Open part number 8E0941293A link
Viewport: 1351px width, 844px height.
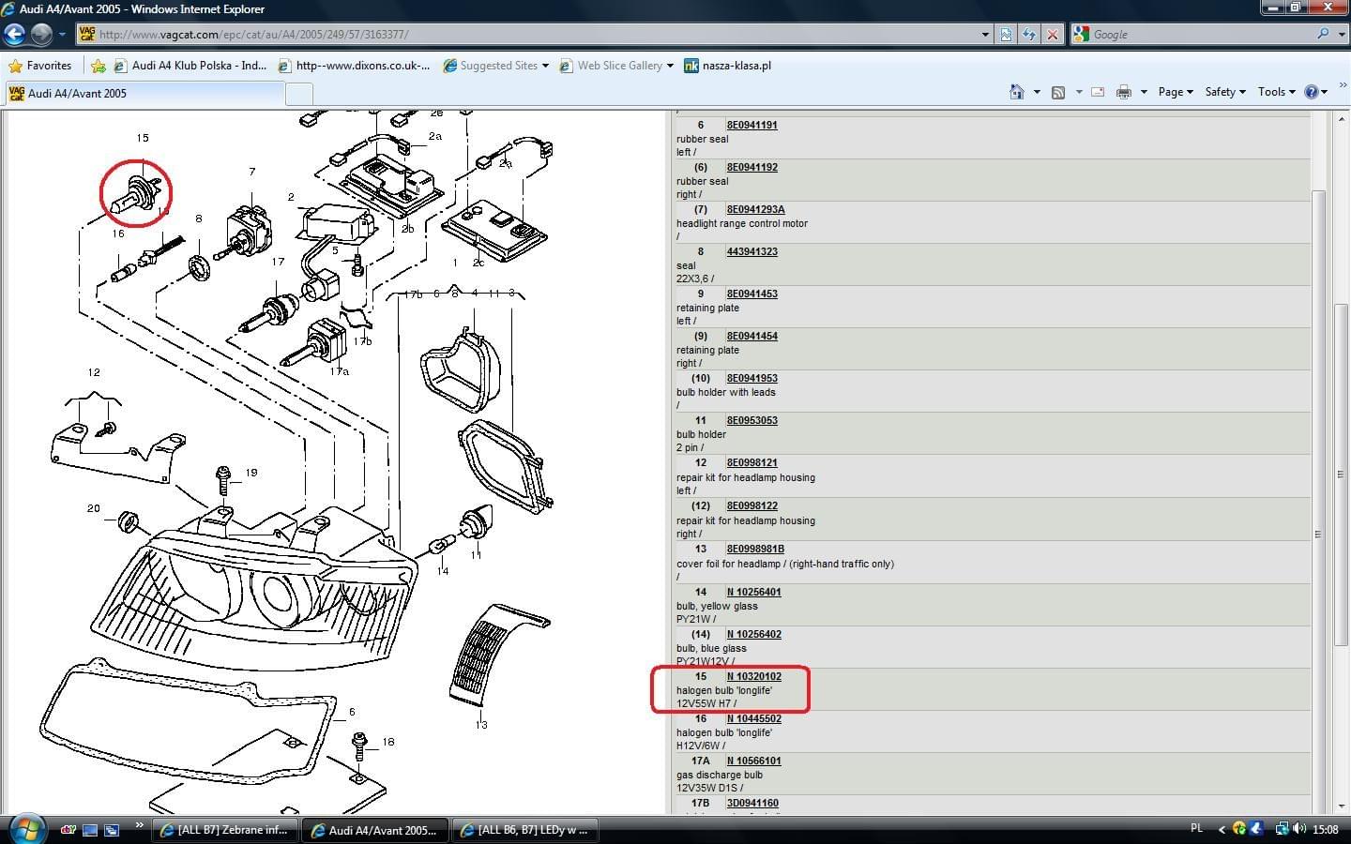coord(755,209)
